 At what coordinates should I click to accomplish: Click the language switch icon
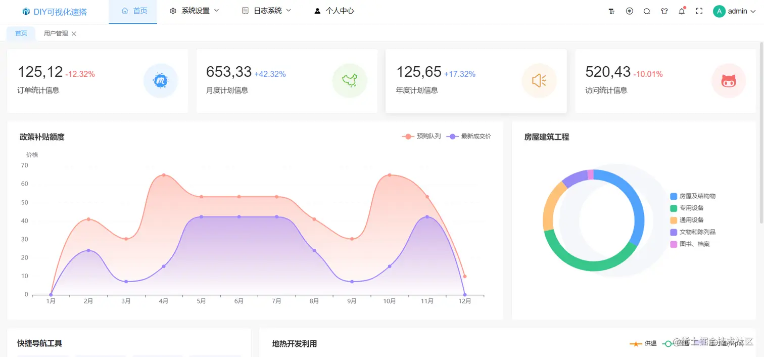click(x=629, y=11)
